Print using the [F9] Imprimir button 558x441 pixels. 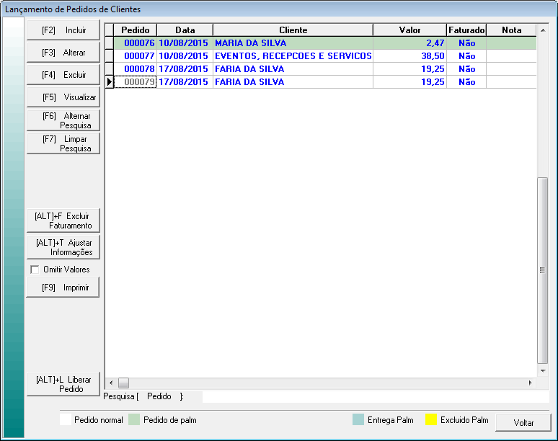click(x=63, y=288)
